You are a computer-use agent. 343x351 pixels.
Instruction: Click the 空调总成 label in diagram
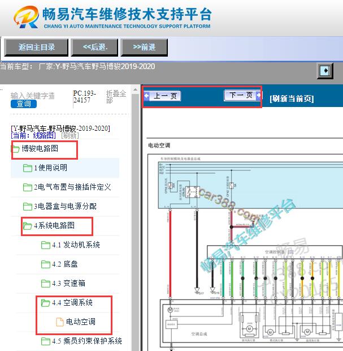[199, 334]
